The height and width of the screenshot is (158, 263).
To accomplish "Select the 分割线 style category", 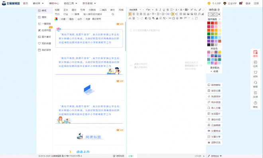I will 92,10.
